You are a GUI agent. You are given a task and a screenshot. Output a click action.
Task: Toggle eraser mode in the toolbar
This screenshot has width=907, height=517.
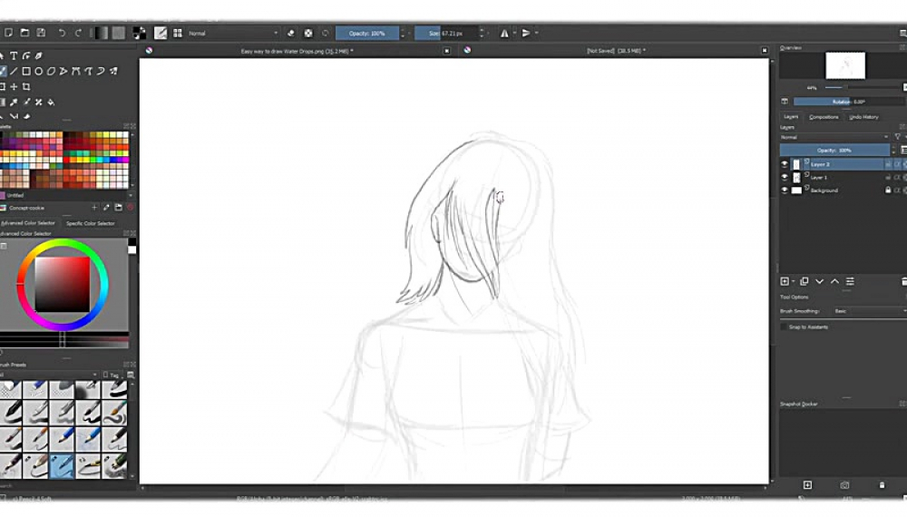[x=291, y=34]
